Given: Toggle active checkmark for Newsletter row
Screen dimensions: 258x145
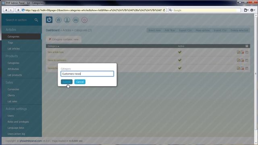Looking at the screenshot, I should coord(180,68).
